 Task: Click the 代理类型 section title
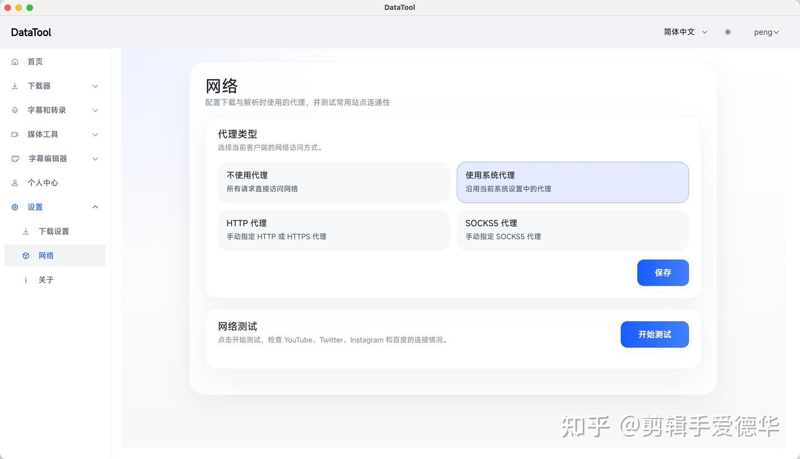(x=237, y=134)
